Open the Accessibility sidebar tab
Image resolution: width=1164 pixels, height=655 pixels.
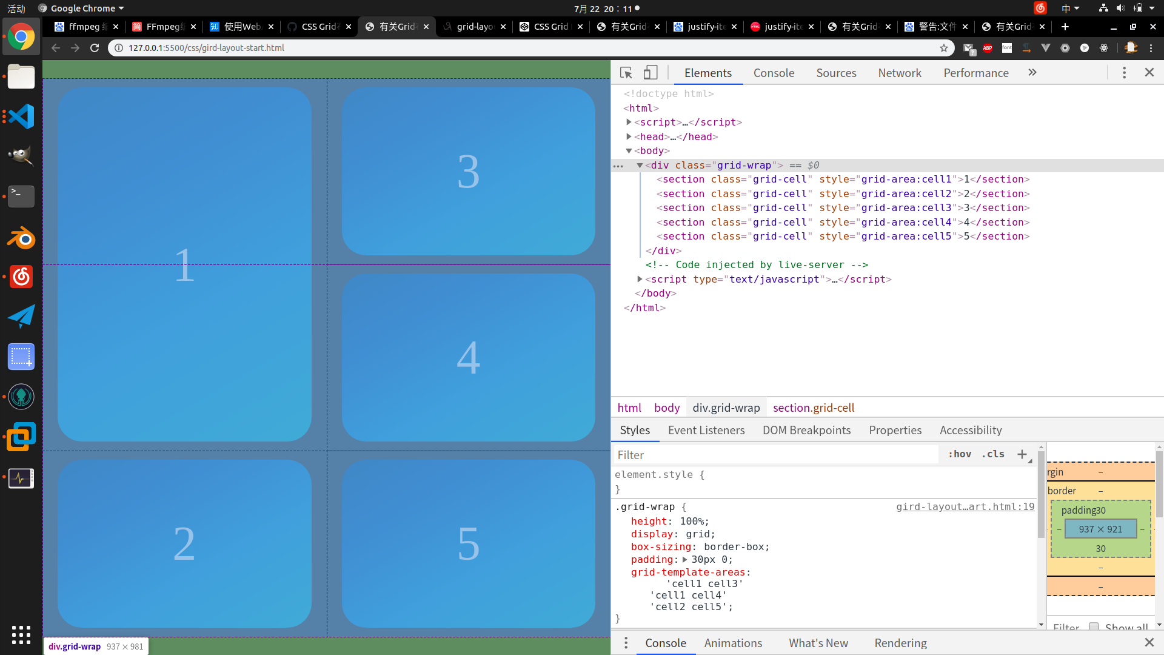(x=971, y=430)
